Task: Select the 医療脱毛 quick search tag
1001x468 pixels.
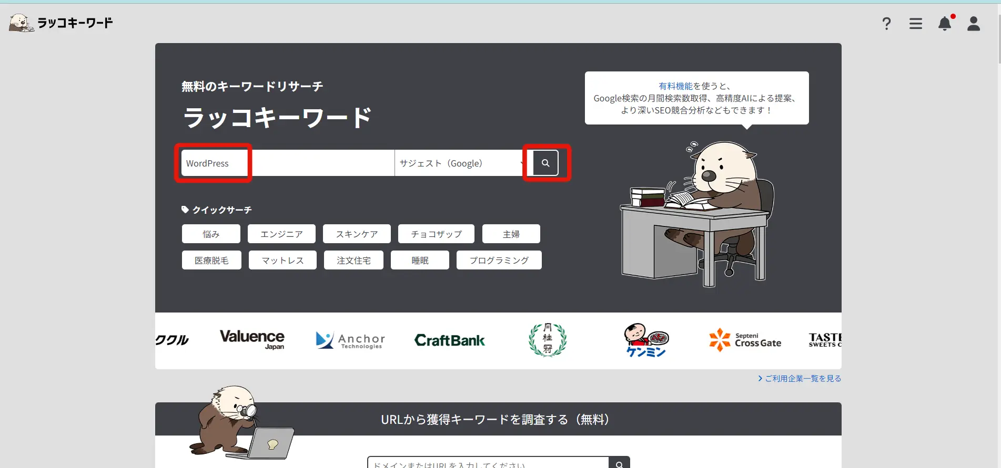Action: point(211,260)
